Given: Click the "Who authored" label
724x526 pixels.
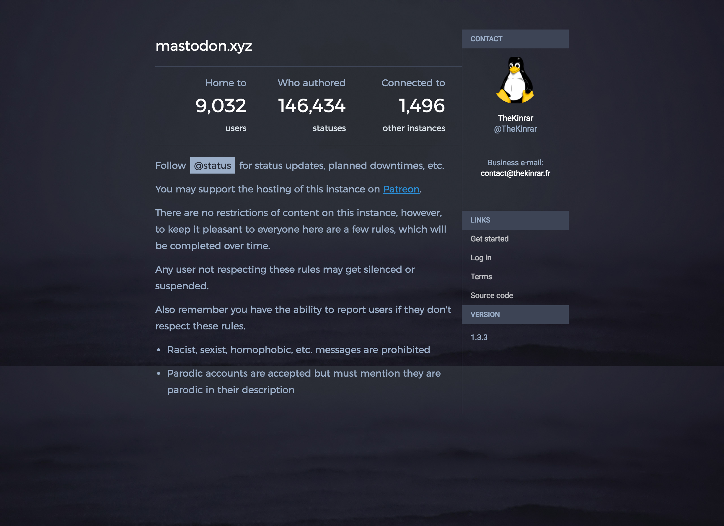Looking at the screenshot, I should pos(312,83).
